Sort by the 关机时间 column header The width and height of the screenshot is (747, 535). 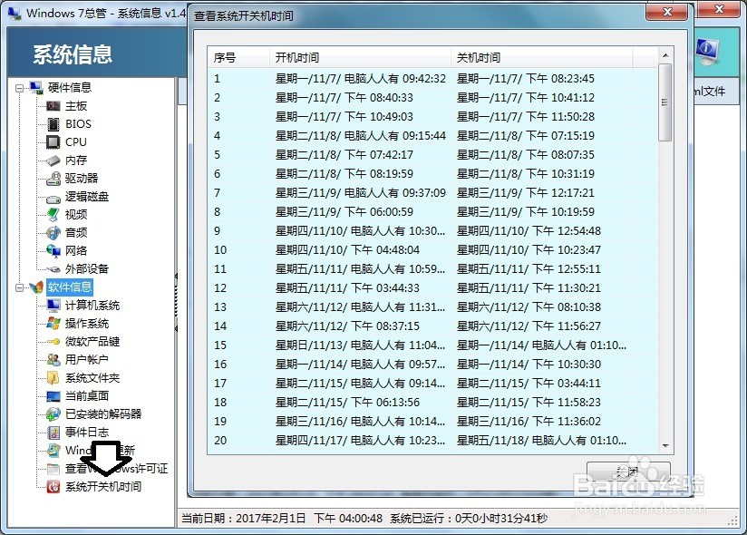tap(542, 58)
